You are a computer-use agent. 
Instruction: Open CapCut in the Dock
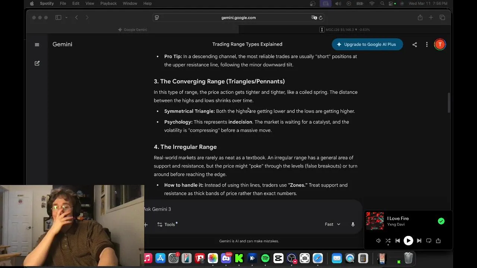click(278, 258)
